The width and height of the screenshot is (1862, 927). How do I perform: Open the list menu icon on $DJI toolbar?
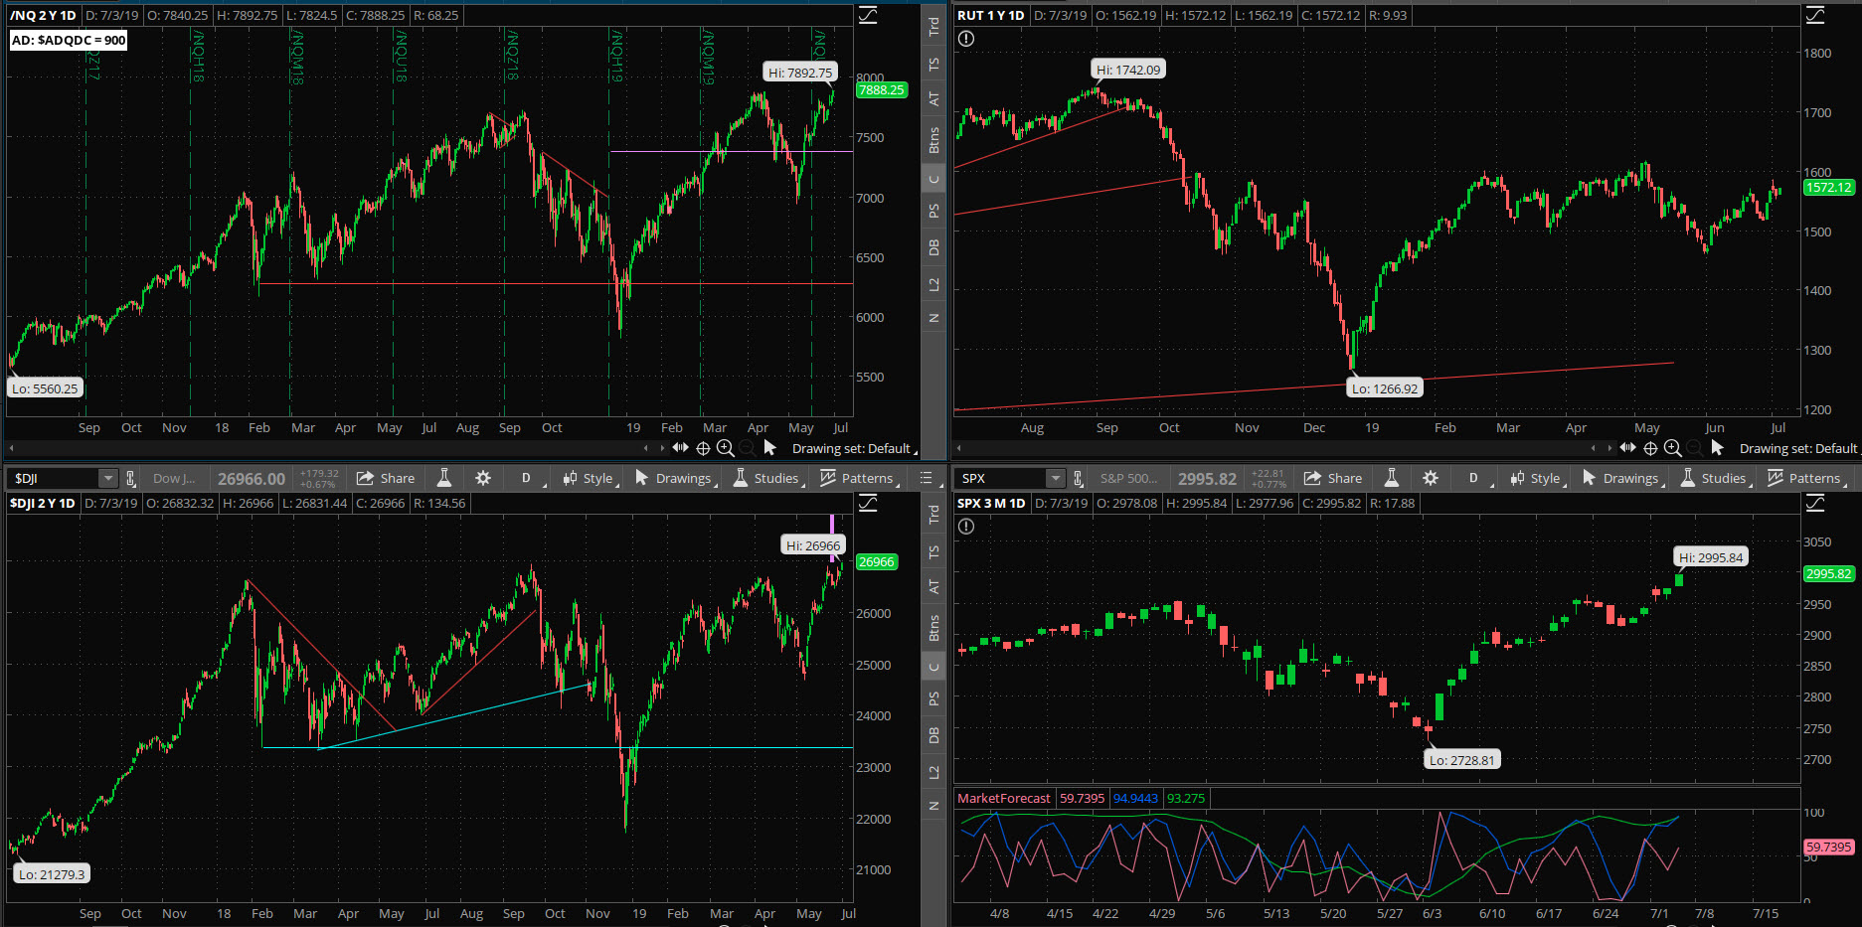coord(927,478)
